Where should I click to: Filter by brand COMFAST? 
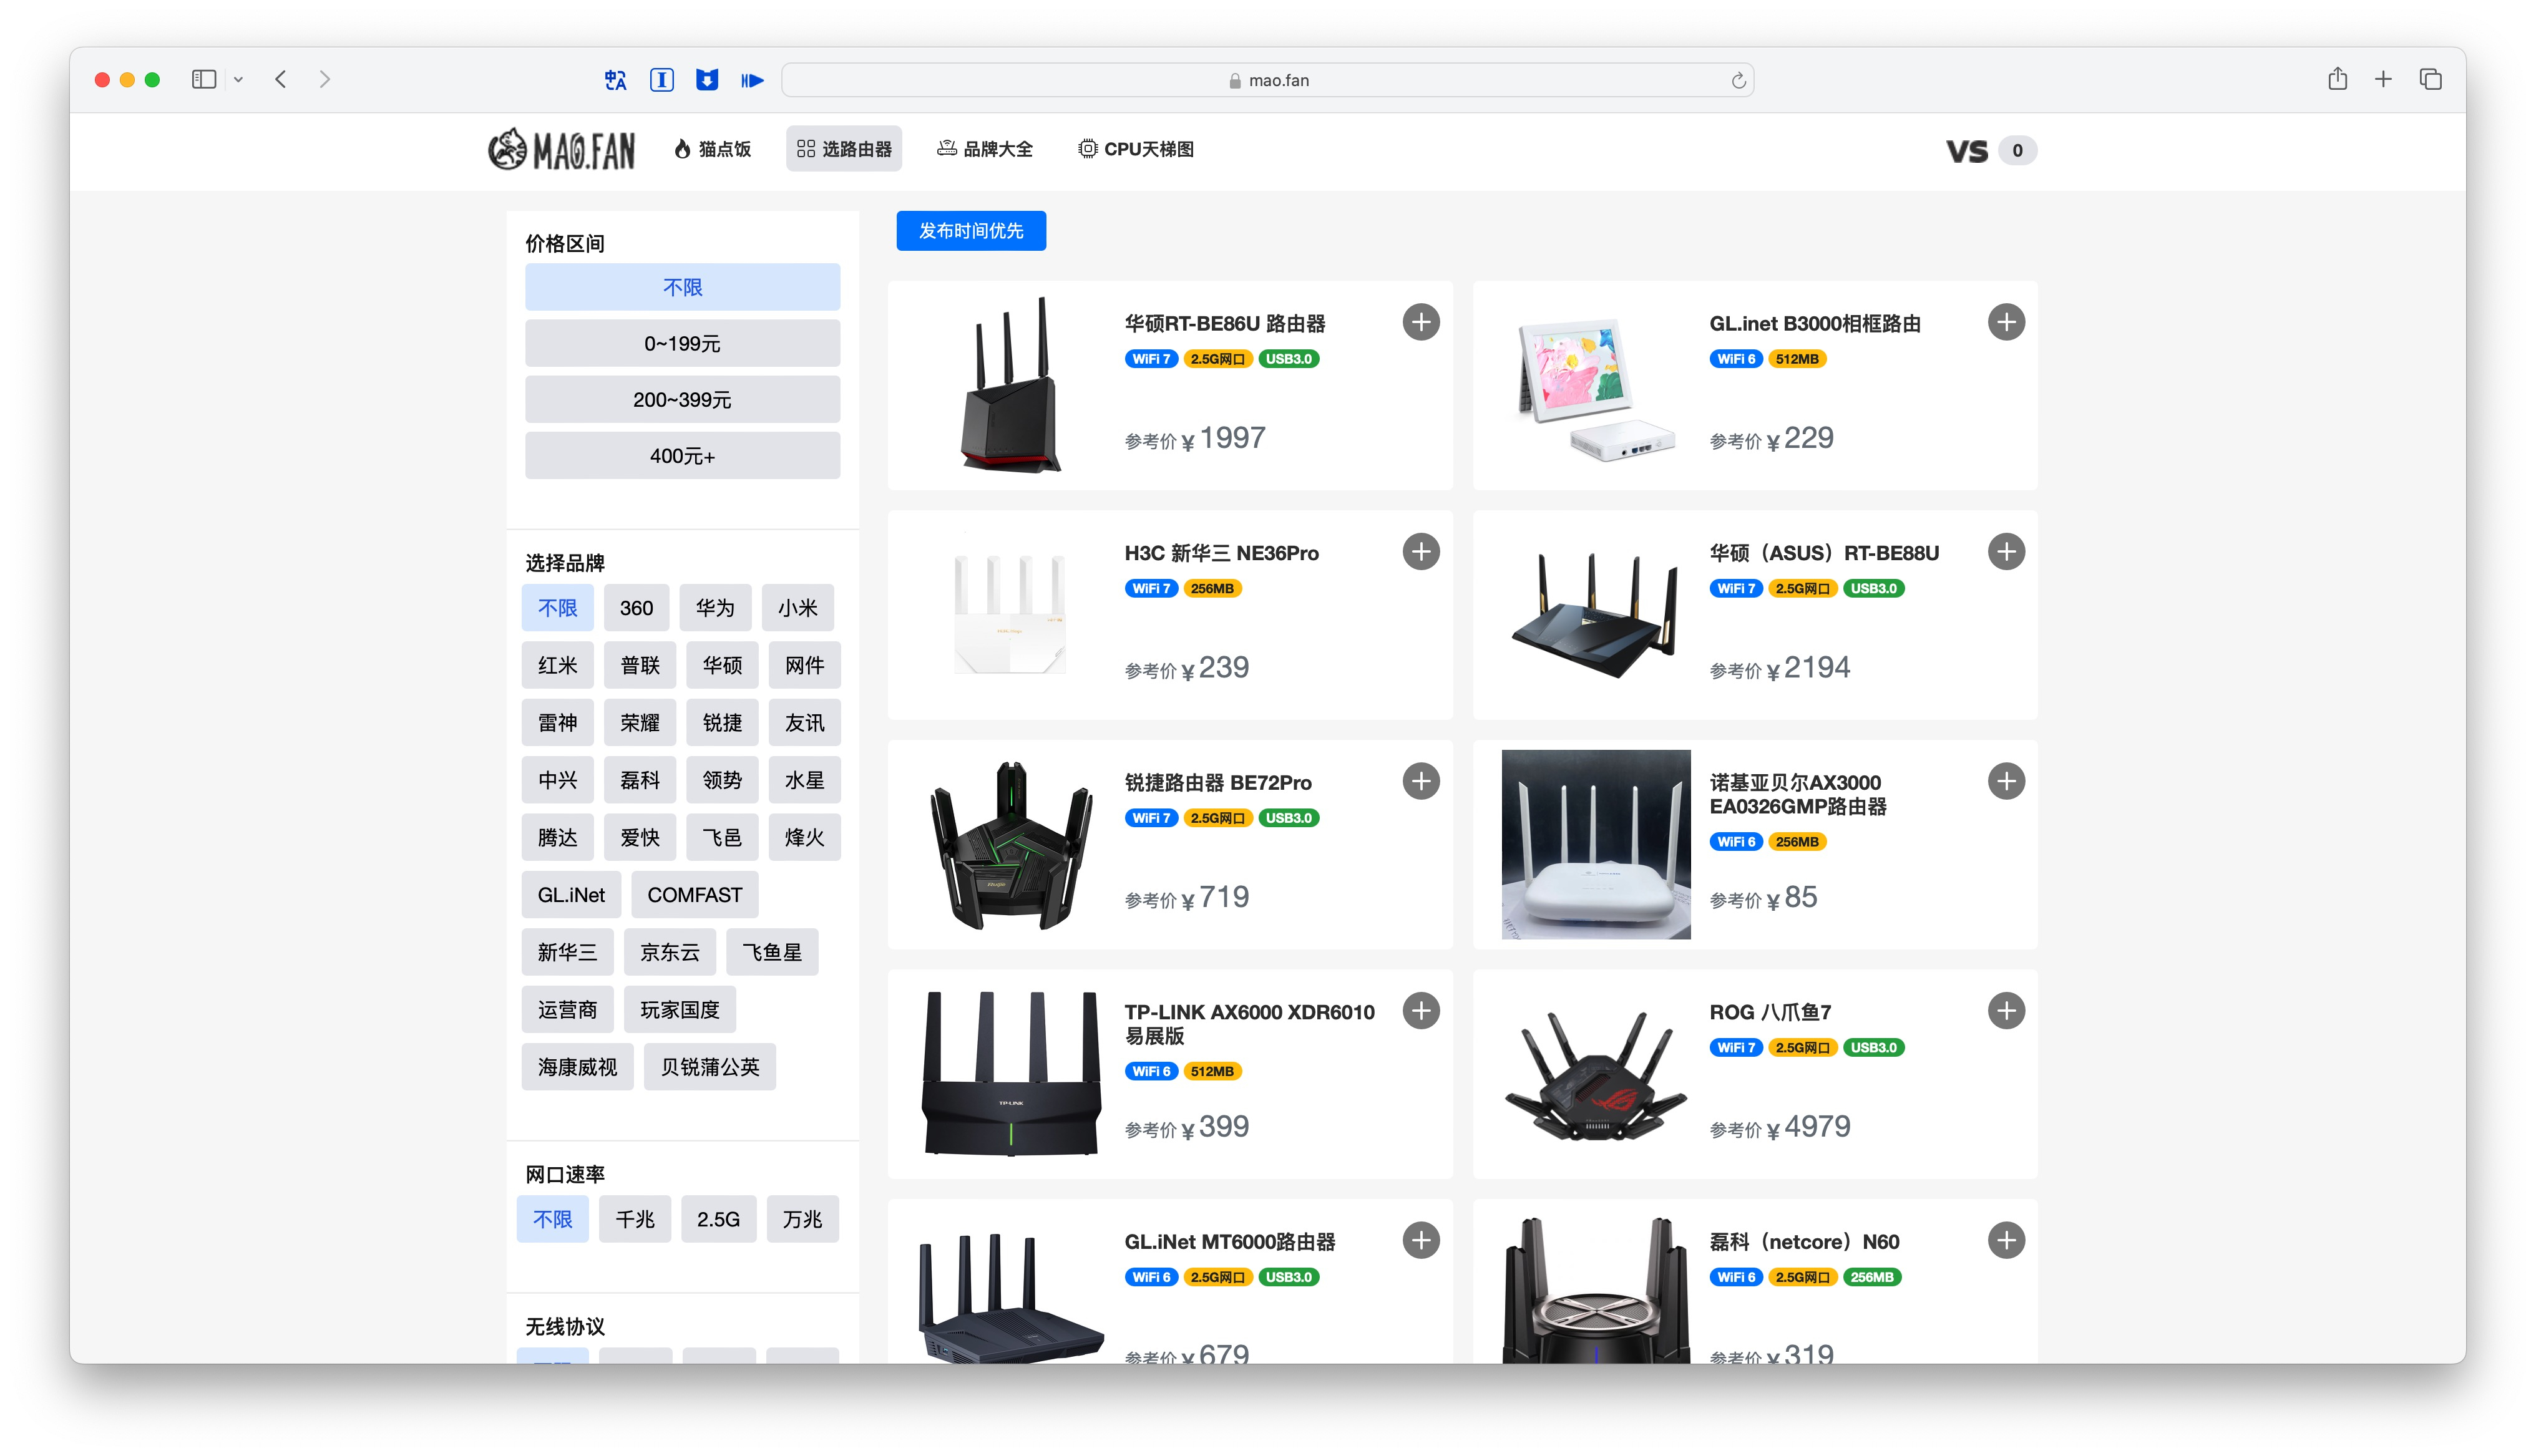click(x=694, y=895)
